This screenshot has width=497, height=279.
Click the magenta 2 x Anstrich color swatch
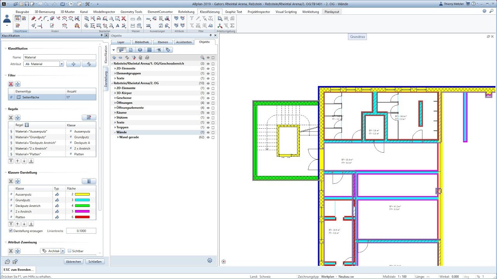click(x=82, y=212)
